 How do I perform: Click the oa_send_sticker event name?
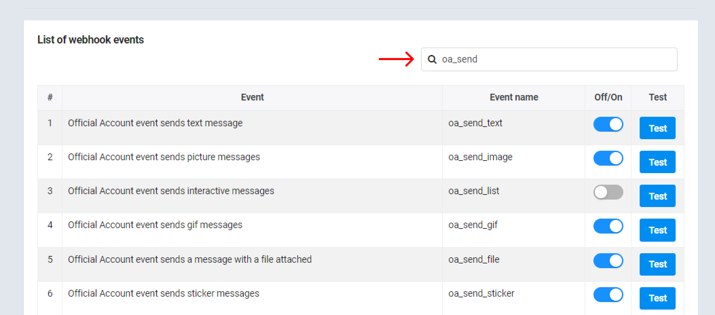pos(481,293)
